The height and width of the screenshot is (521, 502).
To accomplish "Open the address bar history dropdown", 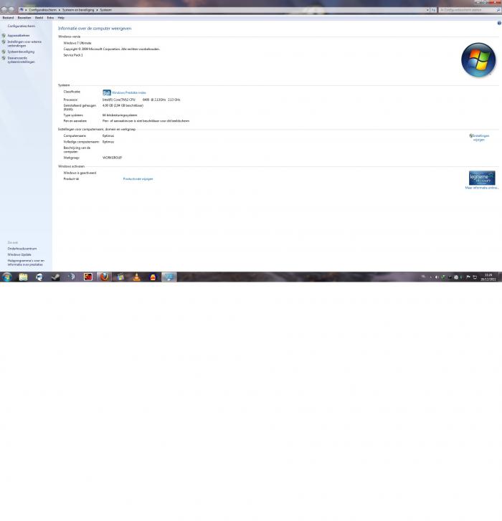I will (x=427, y=10).
